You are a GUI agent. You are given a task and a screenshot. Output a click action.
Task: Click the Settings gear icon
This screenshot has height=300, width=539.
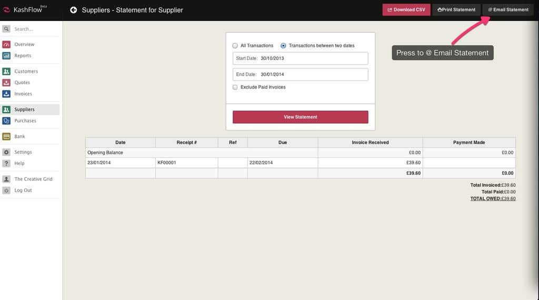click(x=6, y=152)
